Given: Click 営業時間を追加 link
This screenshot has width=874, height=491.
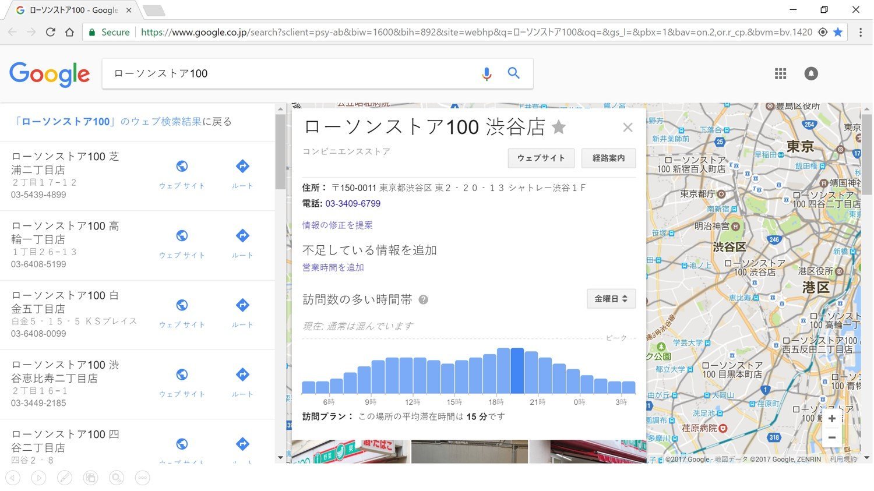Looking at the screenshot, I should pos(333,267).
